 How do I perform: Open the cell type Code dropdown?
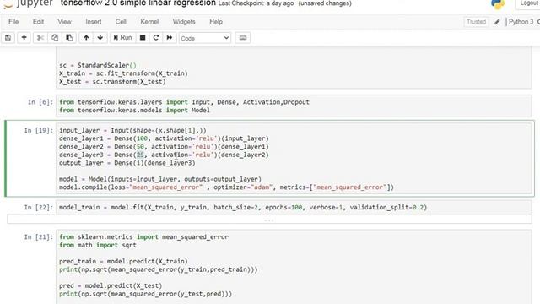204,38
